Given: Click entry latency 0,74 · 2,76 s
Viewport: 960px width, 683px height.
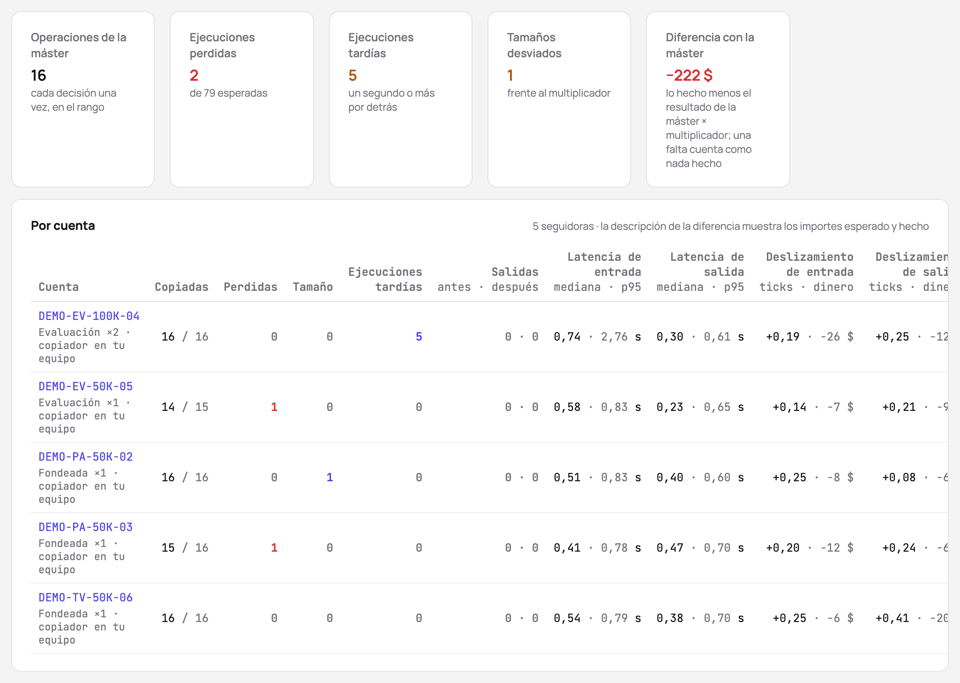Looking at the screenshot, I should (x=598, y=337).
